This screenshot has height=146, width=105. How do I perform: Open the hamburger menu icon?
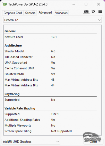click(100, 11)
